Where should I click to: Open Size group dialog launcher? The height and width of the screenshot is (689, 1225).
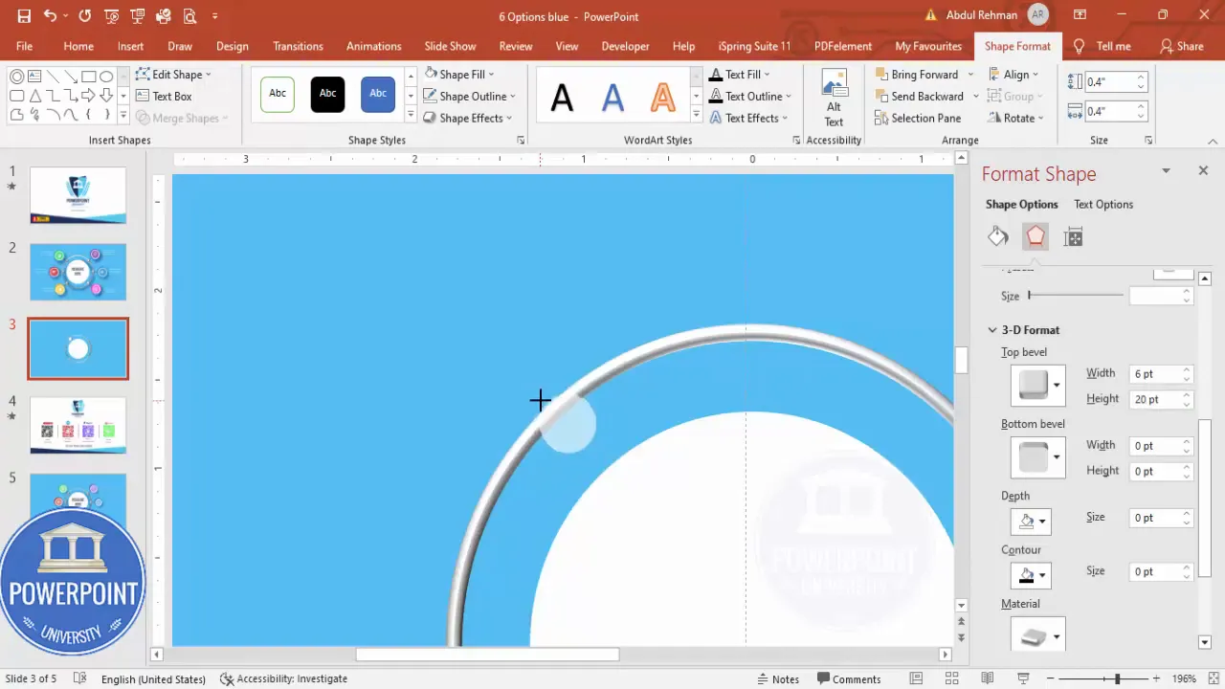[1148, 141]
